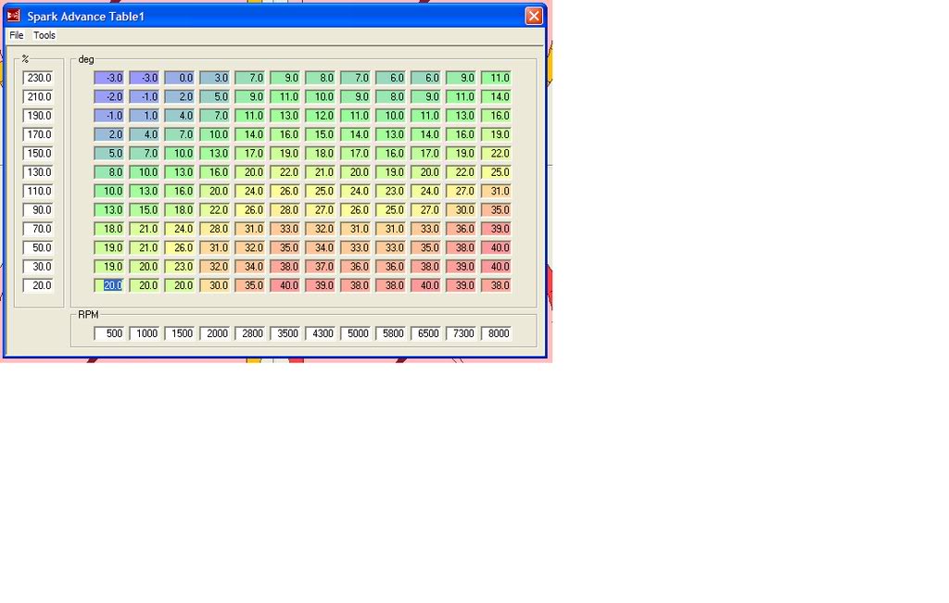The image size is (949, 603).
Task: Open the Tools menu
Action: pyautogui.click(x=44, y=35)
